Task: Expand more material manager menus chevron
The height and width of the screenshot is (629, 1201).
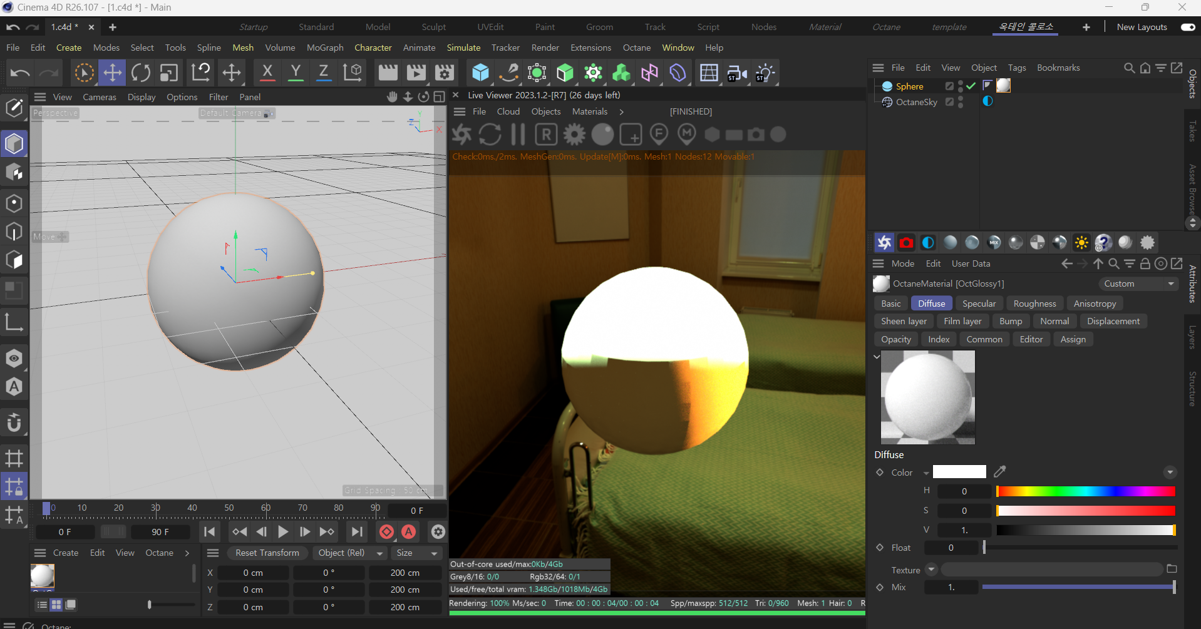Action: click(187, 553)
